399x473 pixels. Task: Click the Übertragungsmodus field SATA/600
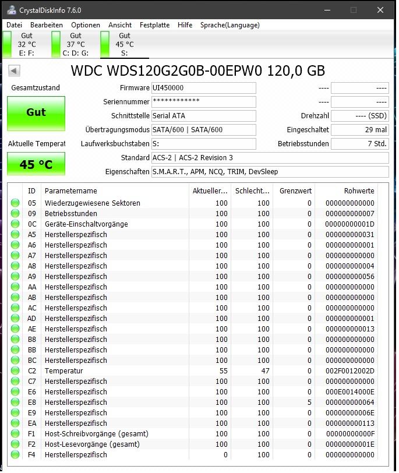tap(203, 130)
